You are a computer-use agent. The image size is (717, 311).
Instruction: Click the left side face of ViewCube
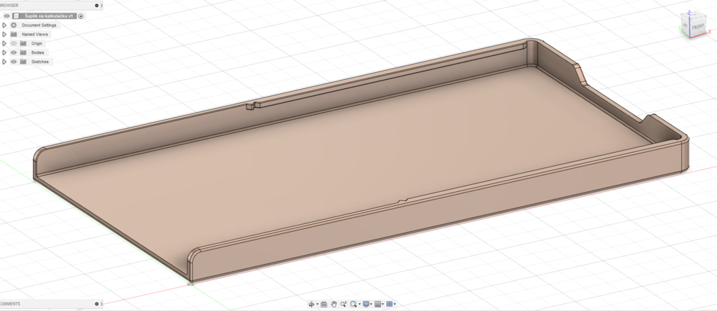click(685, 26)
